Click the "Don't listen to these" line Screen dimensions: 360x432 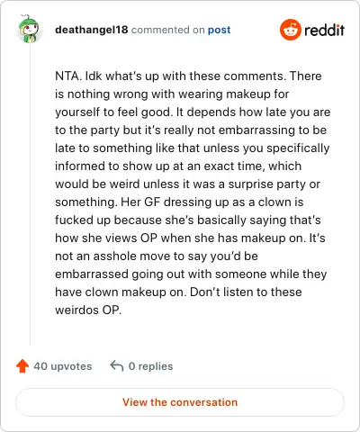click(246, 292)
